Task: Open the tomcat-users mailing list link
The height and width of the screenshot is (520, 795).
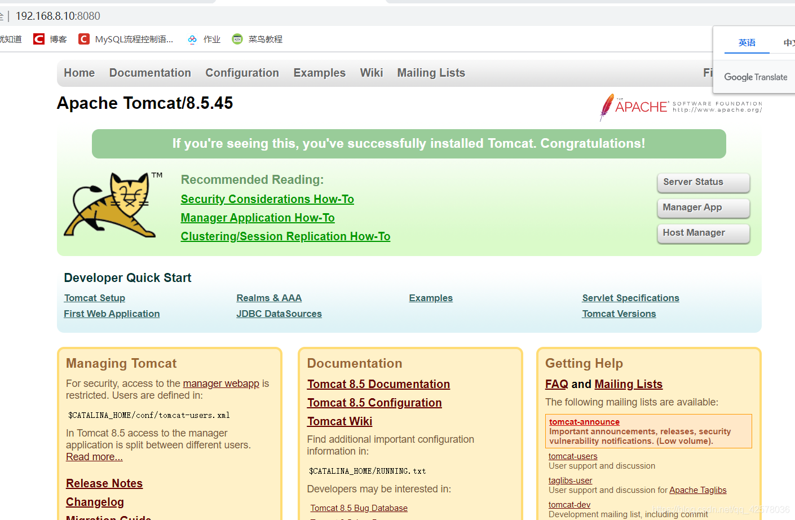Action: (573, 456)
